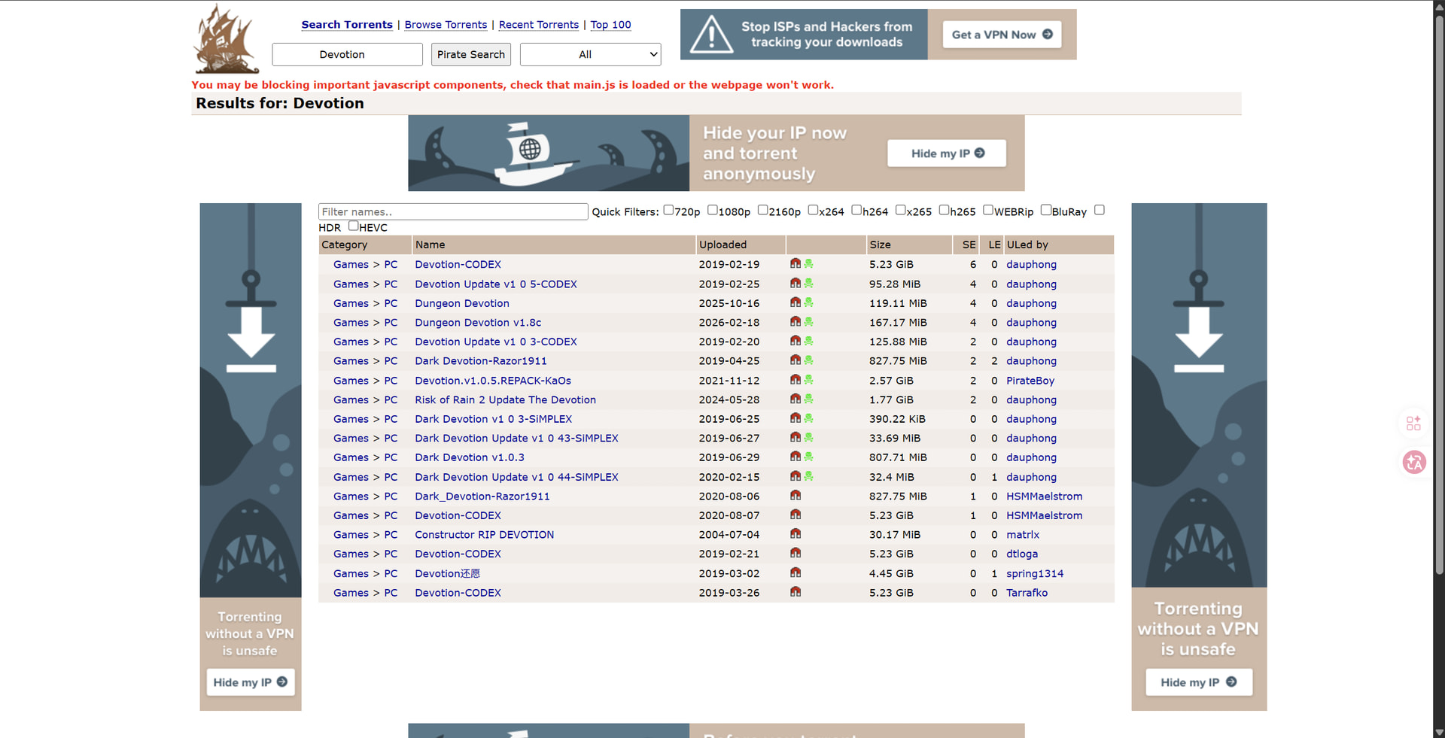Open Recent Torrents
1445x738 pixels.
539,25
